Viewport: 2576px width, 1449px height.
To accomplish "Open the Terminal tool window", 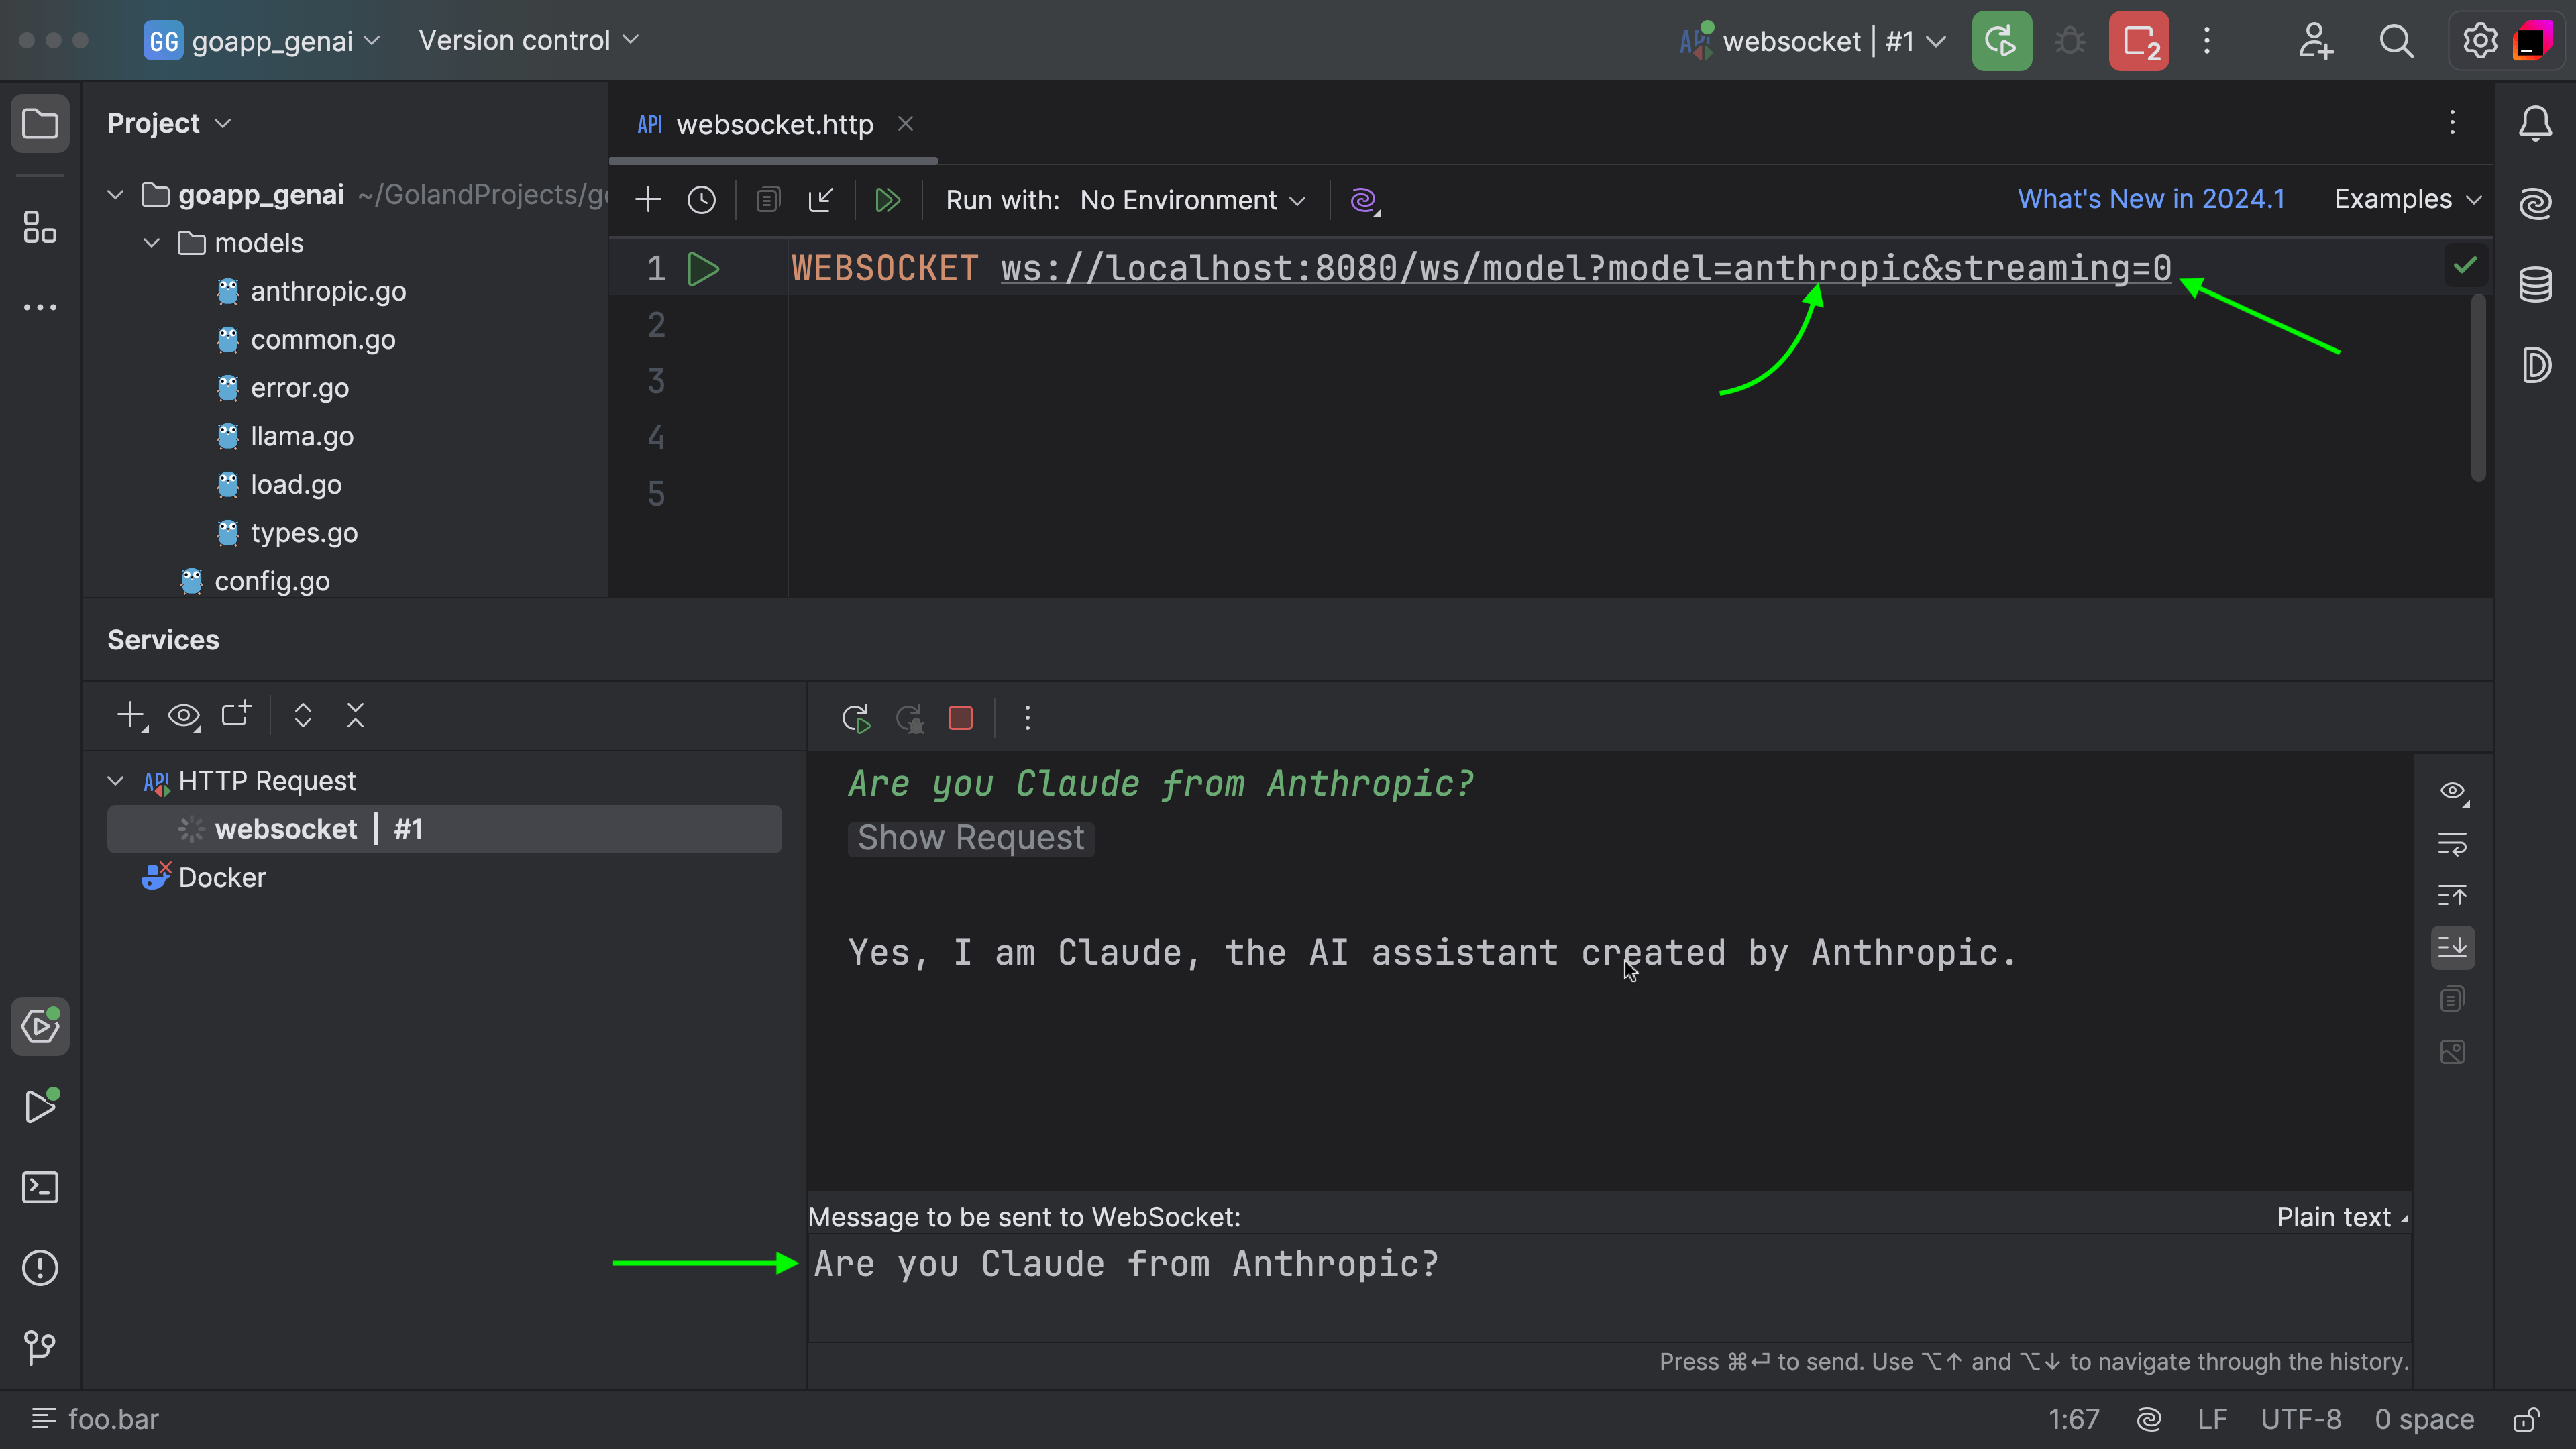I will (x=40, y=1187).
